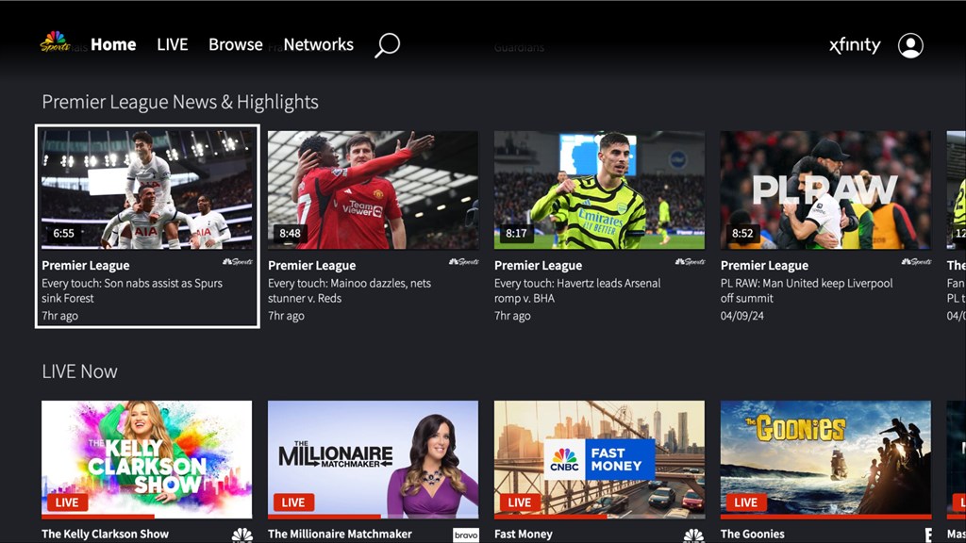Open the Fast Money live thumbnail

point(599,459)
